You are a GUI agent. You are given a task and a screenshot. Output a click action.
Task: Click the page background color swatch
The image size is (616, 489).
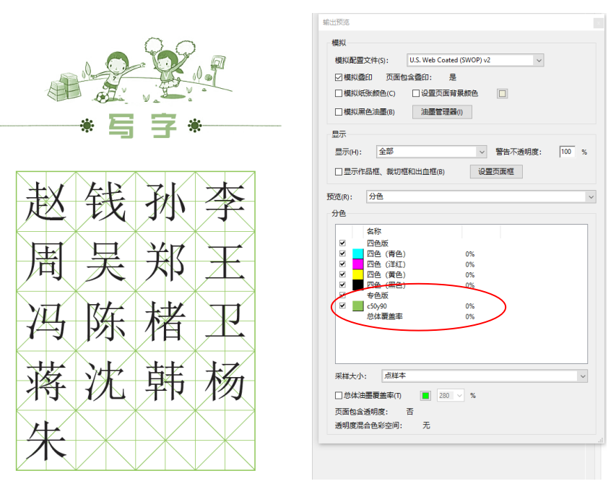[x=503, y=93]
